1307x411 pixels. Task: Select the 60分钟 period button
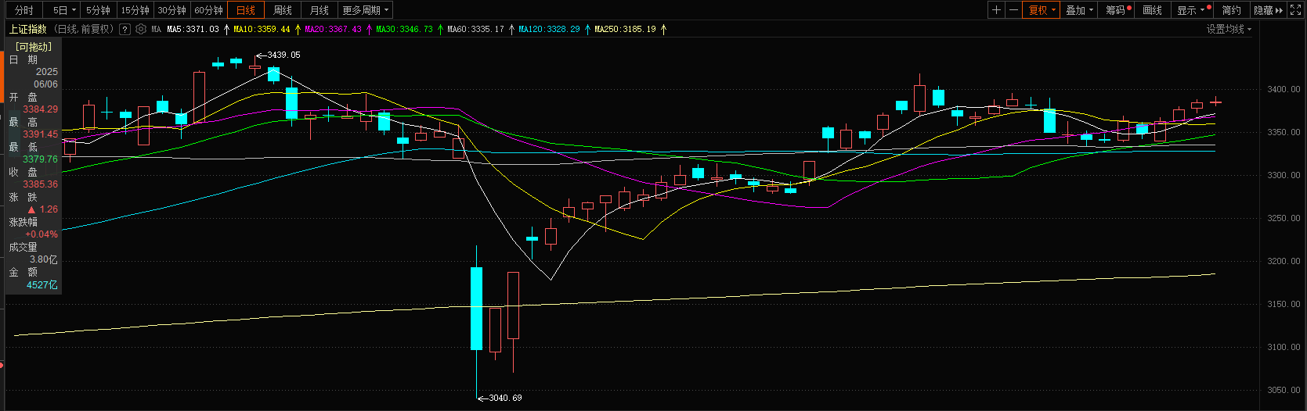click(208, 10)
